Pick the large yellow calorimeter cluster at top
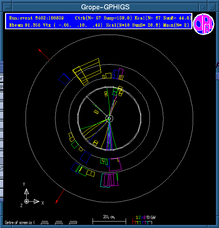Image resolution: width=219 pixels, height=228 pixels. [x=88, y=70]
